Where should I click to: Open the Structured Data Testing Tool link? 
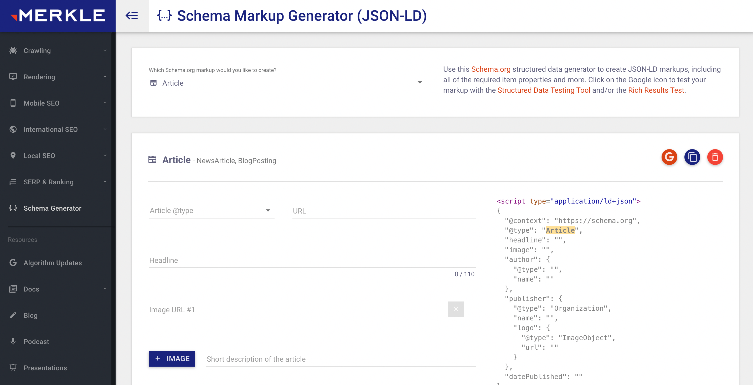pyautogui.click(x=544, y=90)
